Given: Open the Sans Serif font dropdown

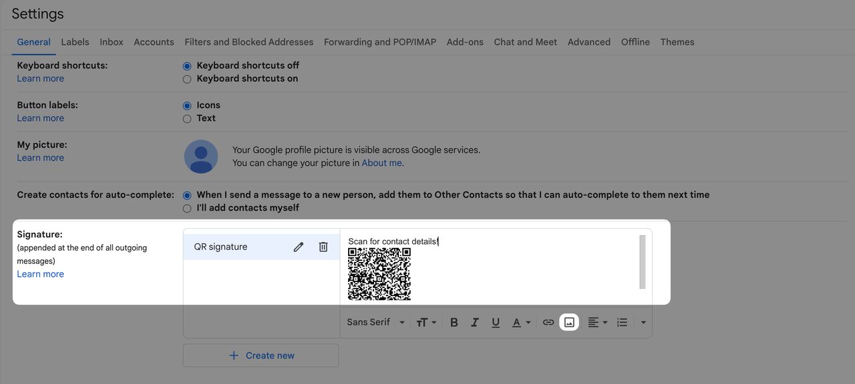Looking at the screenshot, I should tap(376, 322).
